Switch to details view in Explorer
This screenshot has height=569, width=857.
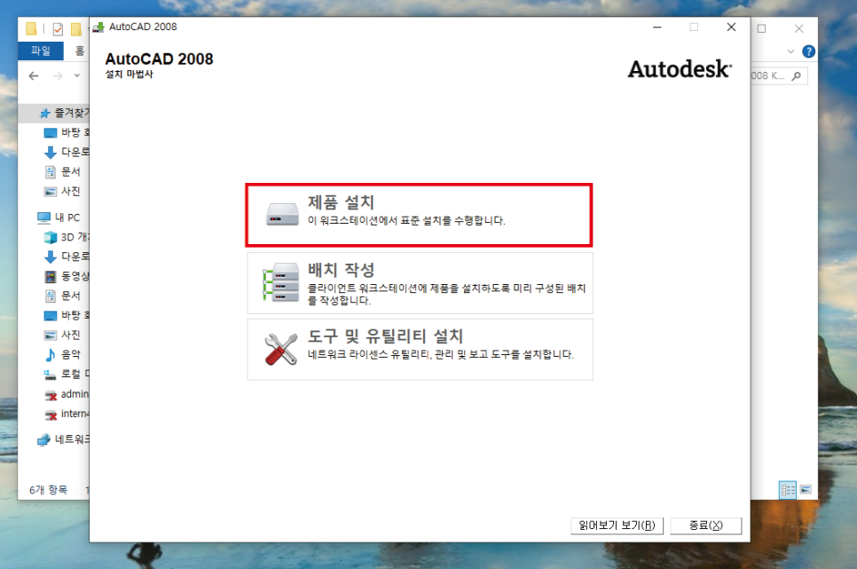pyautogui.click(x=788, y=490)
